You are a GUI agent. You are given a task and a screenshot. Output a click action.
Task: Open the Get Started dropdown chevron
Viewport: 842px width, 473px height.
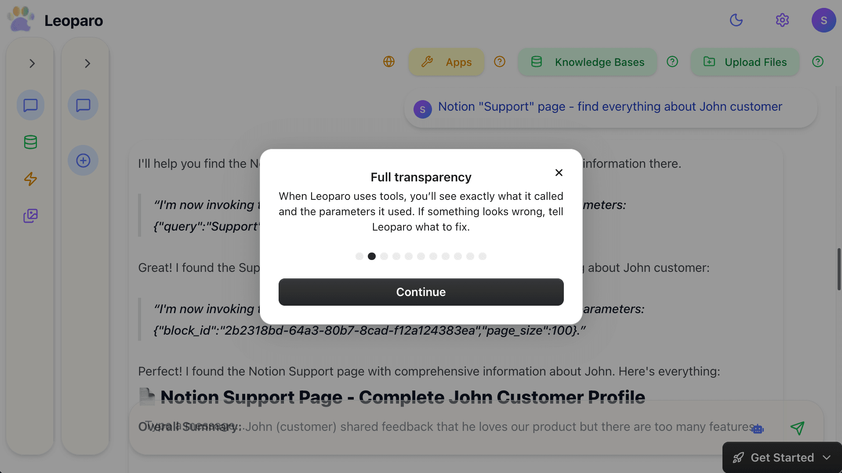828,457
